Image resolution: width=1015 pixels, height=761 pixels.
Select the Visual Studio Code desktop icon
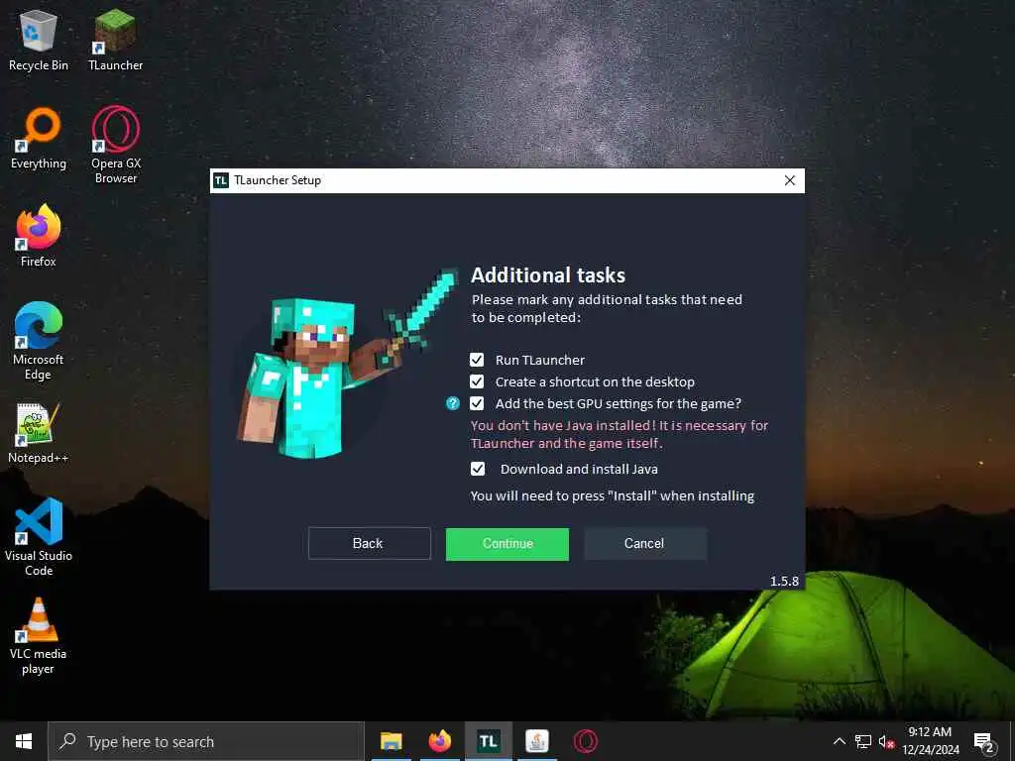[x=39, y=537]
